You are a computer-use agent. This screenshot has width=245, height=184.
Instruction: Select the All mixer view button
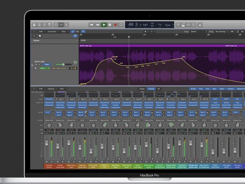coord(158,89)
